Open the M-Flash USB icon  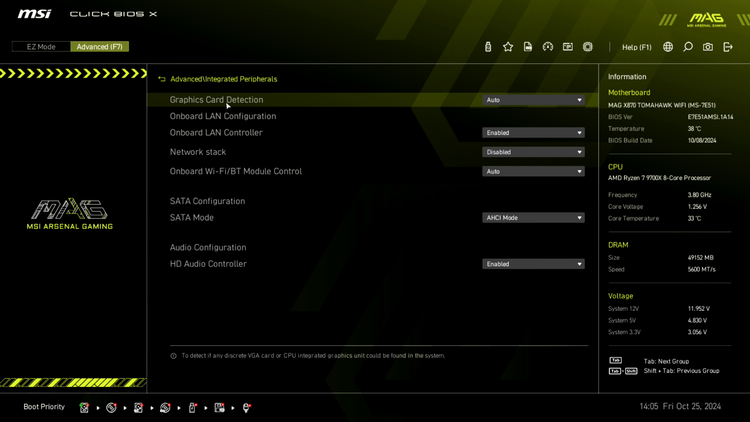point(488,47)
